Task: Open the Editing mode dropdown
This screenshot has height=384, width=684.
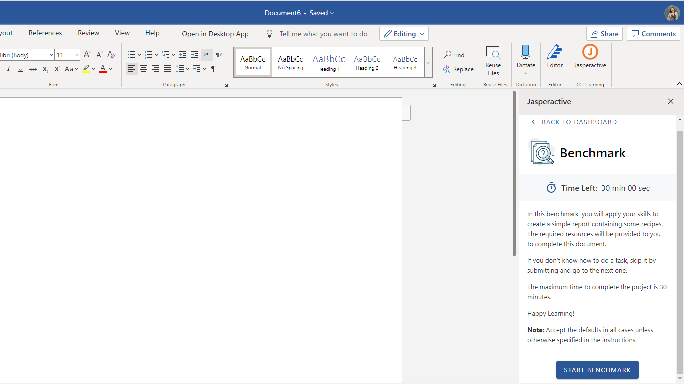Action: pyautogui.click(x=404, y=34)
